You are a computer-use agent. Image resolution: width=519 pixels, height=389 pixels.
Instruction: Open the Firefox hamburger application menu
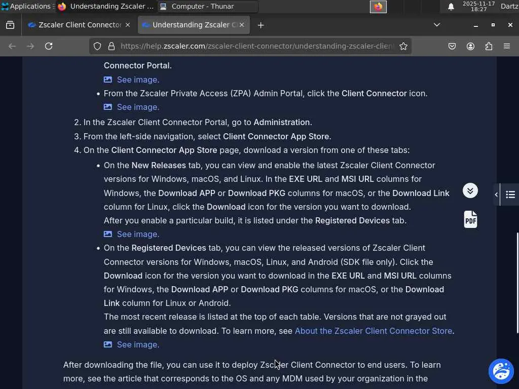[507, 46]
